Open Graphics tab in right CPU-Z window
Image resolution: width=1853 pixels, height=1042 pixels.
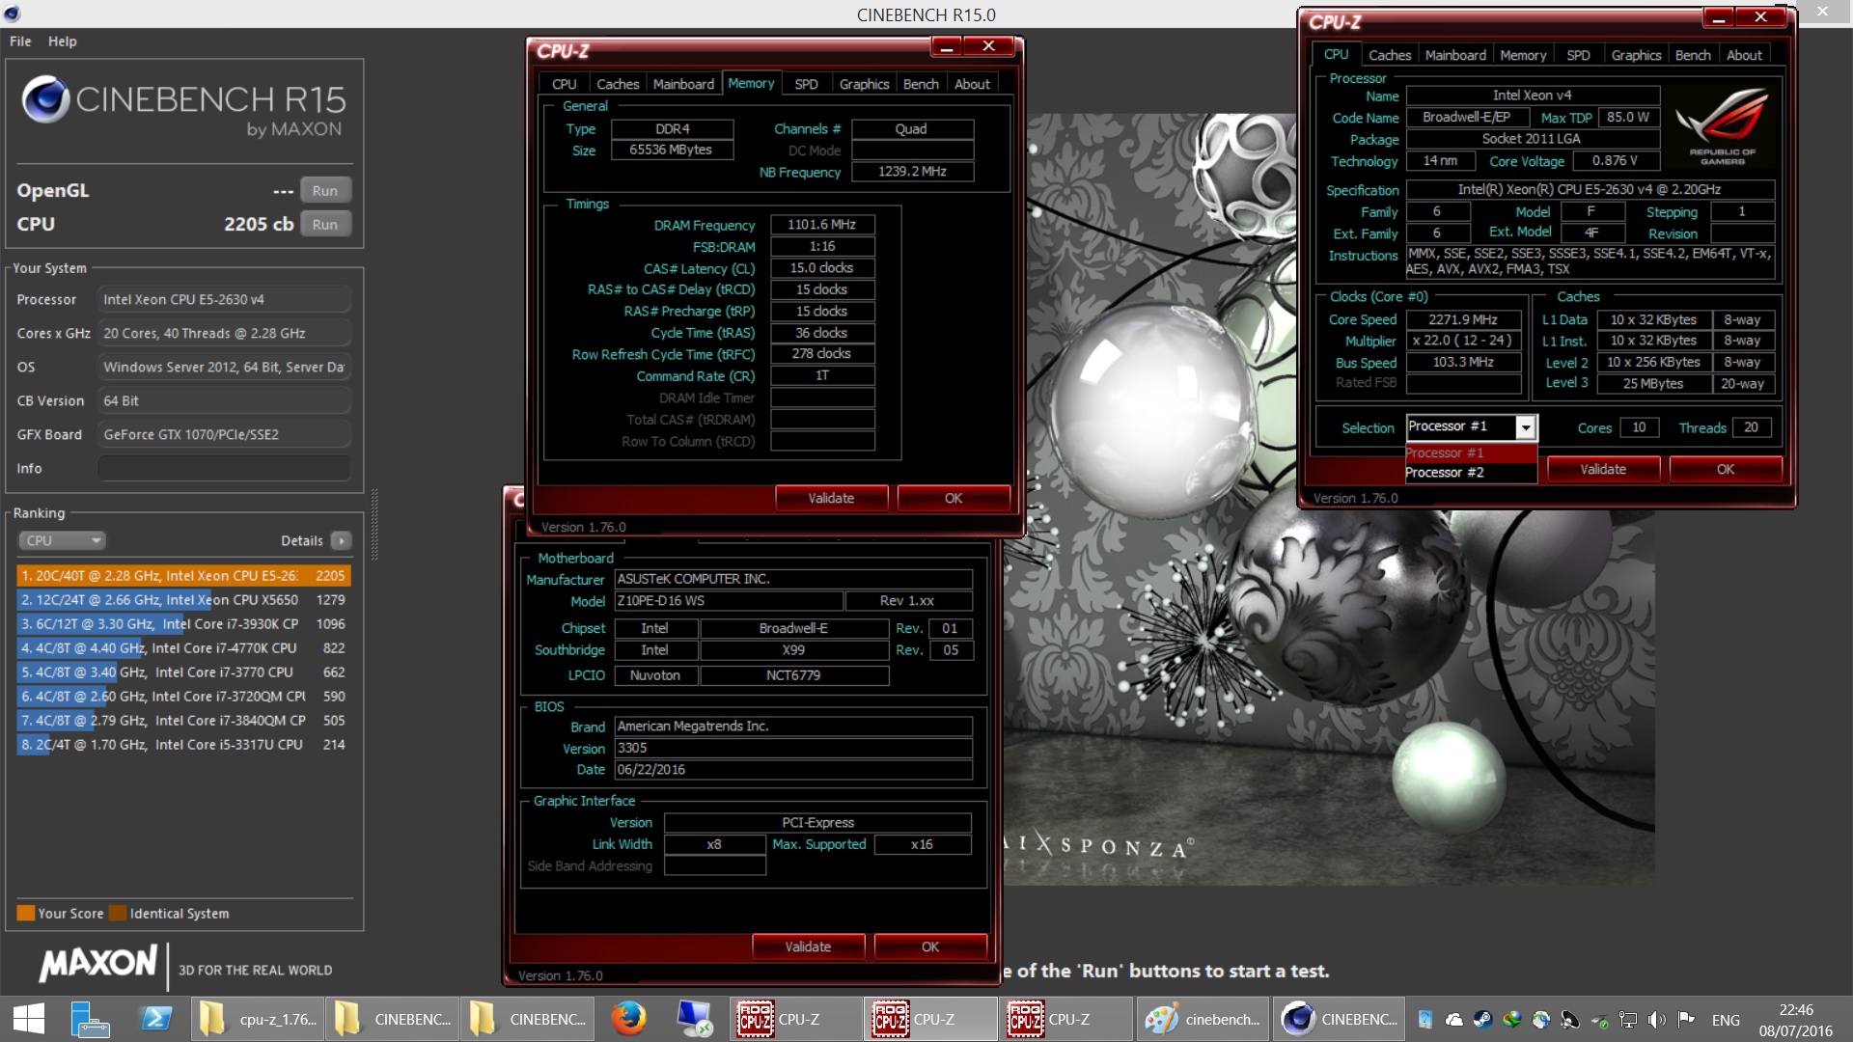click(x=1636, y=55)
